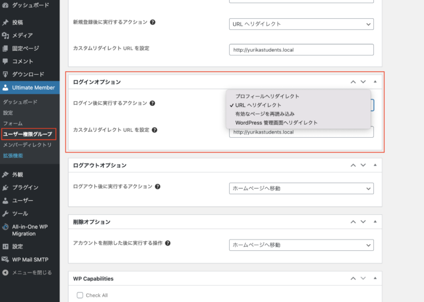Image resolution: width=424 pixels, height=302 pixels.
Task: Click the ユーザー user icon
Action: pyautogui.click(x=5, y=201)
